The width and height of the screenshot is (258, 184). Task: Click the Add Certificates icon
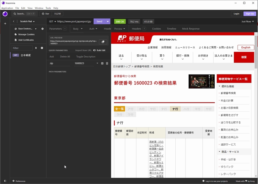16,40
